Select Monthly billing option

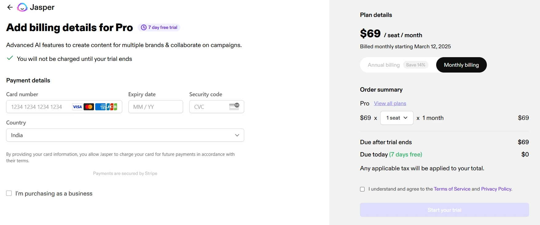(x=461, y=65)
